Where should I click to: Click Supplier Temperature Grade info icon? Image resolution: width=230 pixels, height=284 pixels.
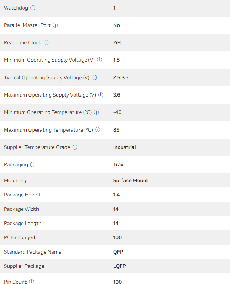tap(75, 147)
